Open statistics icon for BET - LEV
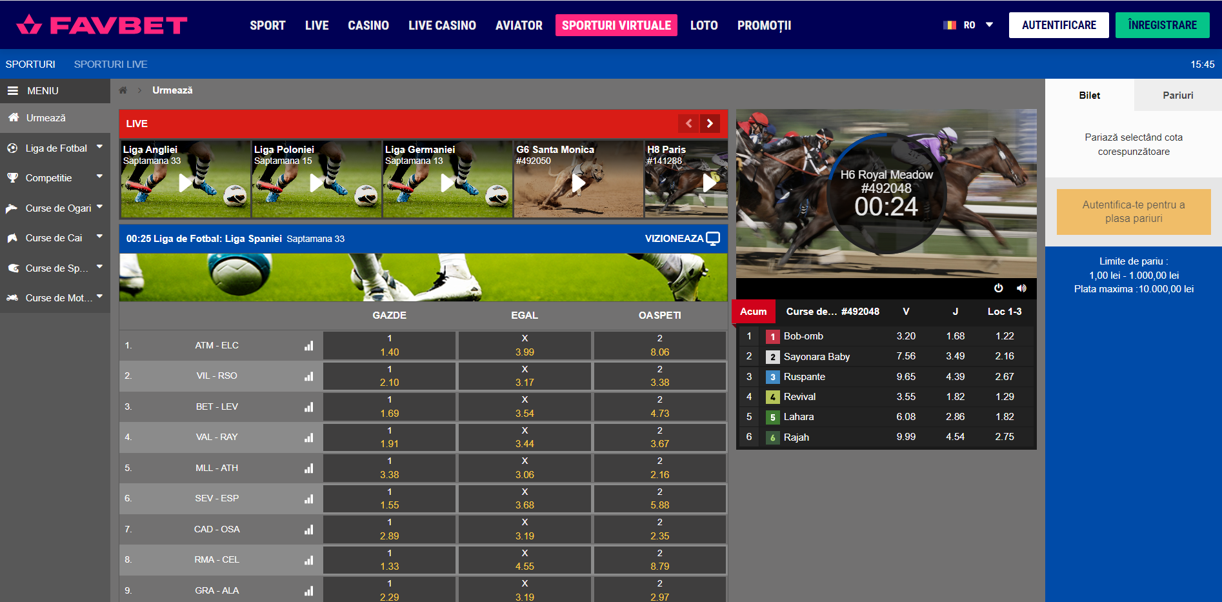Image resolution: width=1222 pixels, height=602 pixels. pyautogui.click(x=309, y=407)
